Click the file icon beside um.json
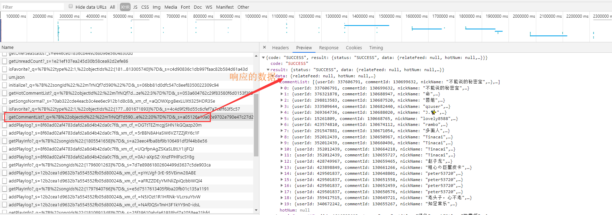612x215 pixels. click(5, 77)
